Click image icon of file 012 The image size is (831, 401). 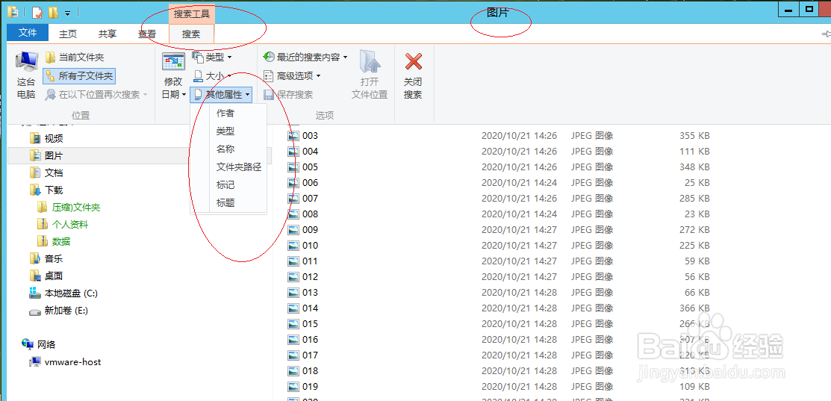[x=293, y=276]
